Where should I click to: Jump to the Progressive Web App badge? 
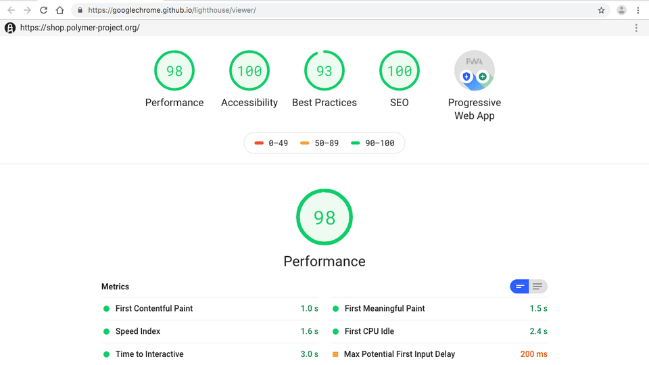(475, 71)
